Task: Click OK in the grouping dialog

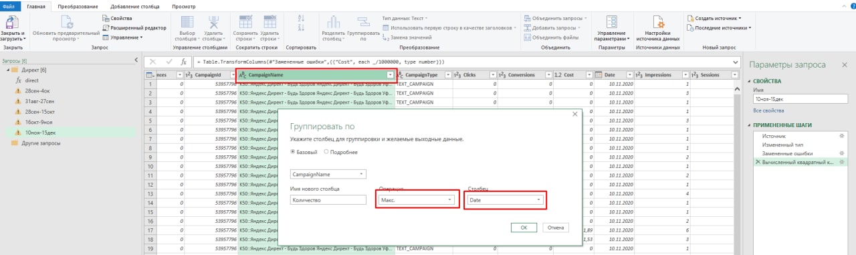Action: (524, 228)
